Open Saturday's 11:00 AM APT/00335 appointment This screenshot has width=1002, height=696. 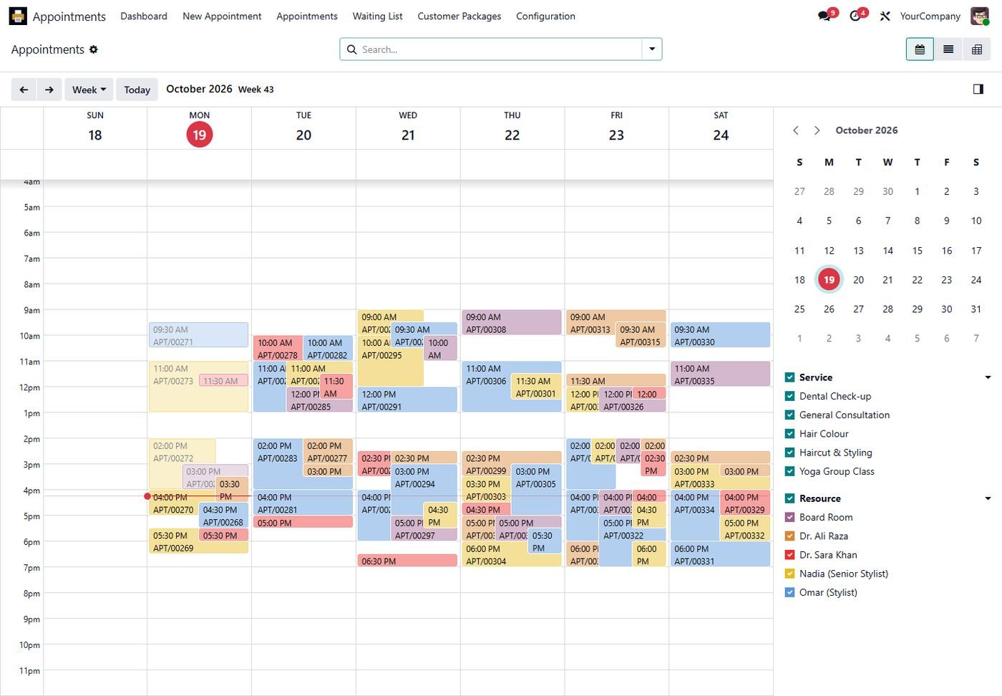pyautogui.click(x=720, y=374)
